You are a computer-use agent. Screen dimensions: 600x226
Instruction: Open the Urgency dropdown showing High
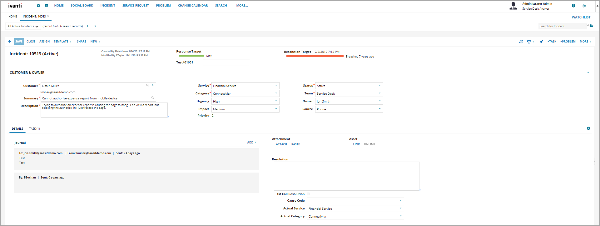[245, 101]
